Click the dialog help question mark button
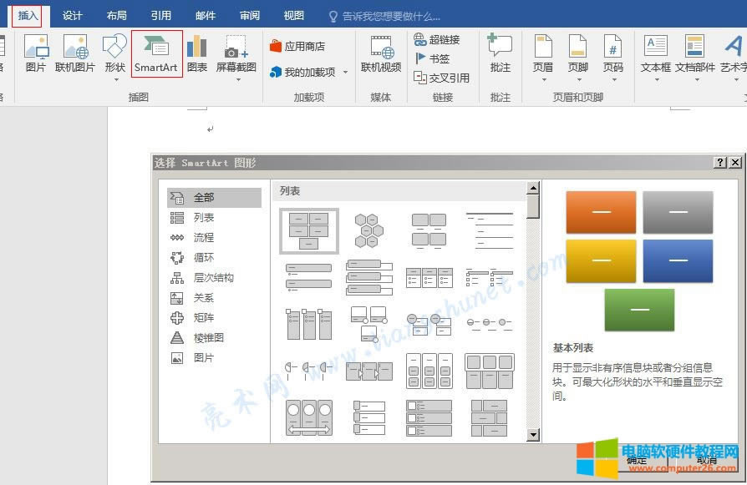 pos(720,162)
